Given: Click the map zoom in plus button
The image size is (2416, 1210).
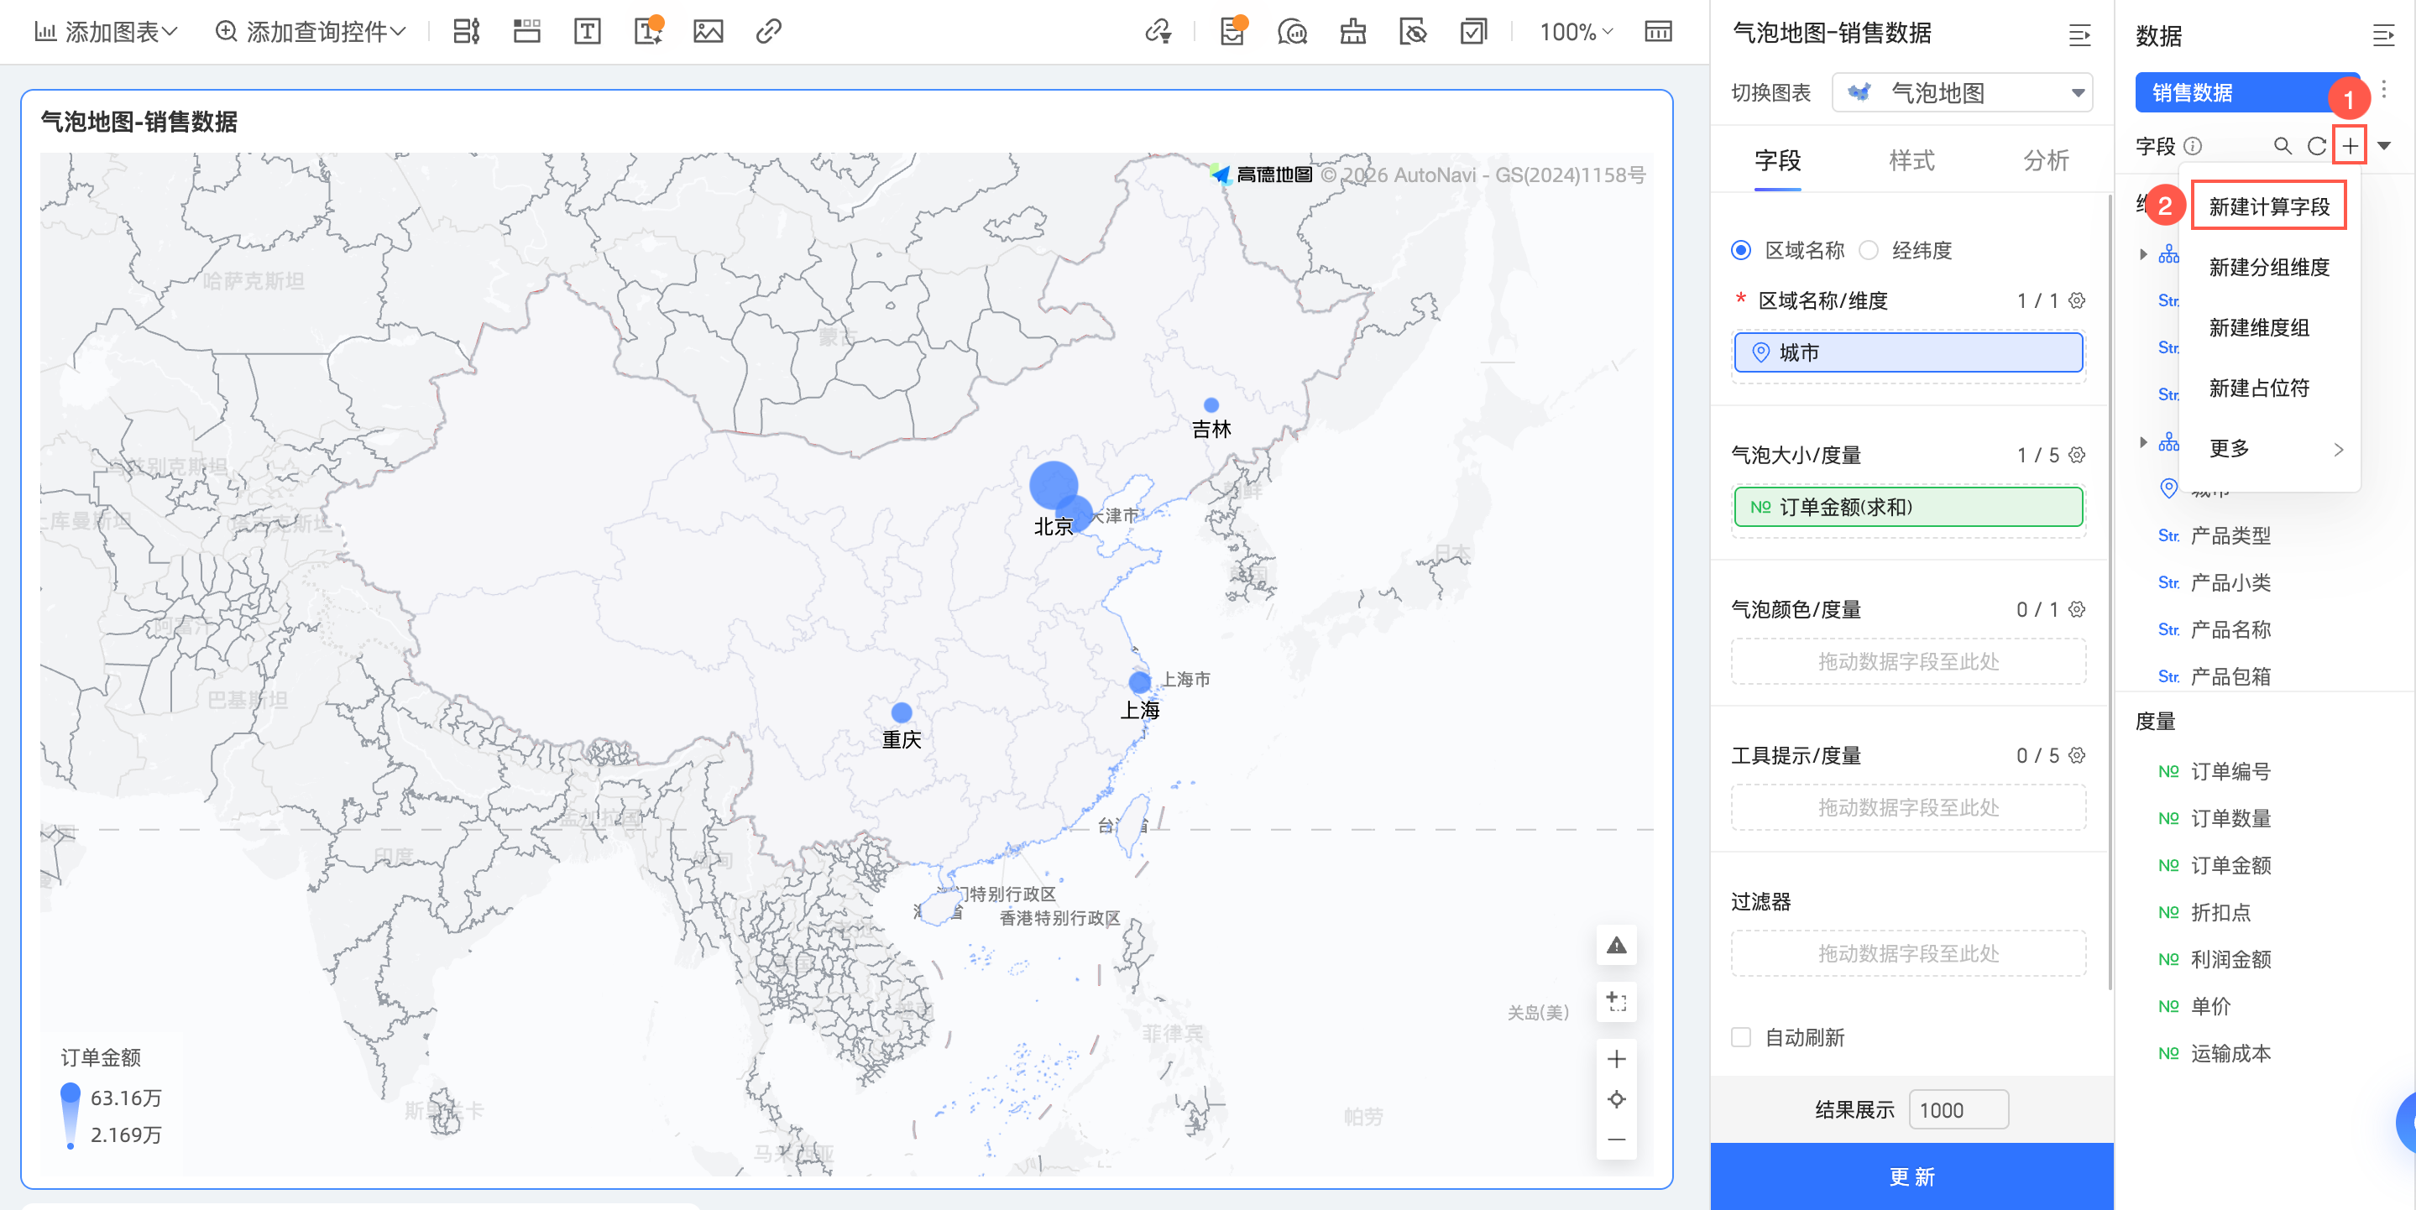Looking at the screenshot, I should pyautogui.click(x=1616, y=1059).
